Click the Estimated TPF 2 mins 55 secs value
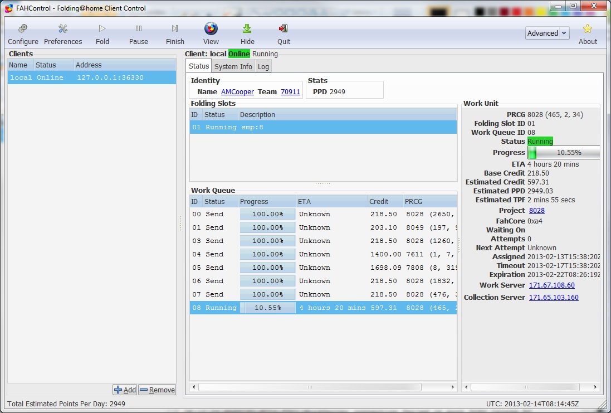Screen dimensions: 611x413 551,200
